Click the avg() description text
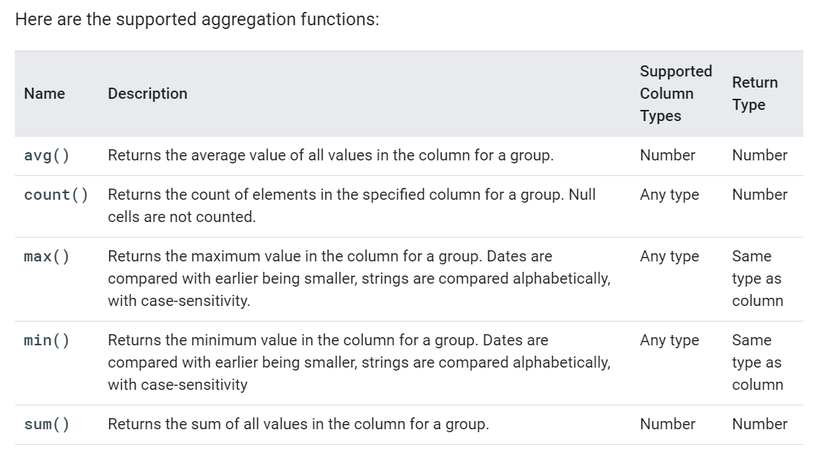Screen dimensions: 816x453 [330, 156]
